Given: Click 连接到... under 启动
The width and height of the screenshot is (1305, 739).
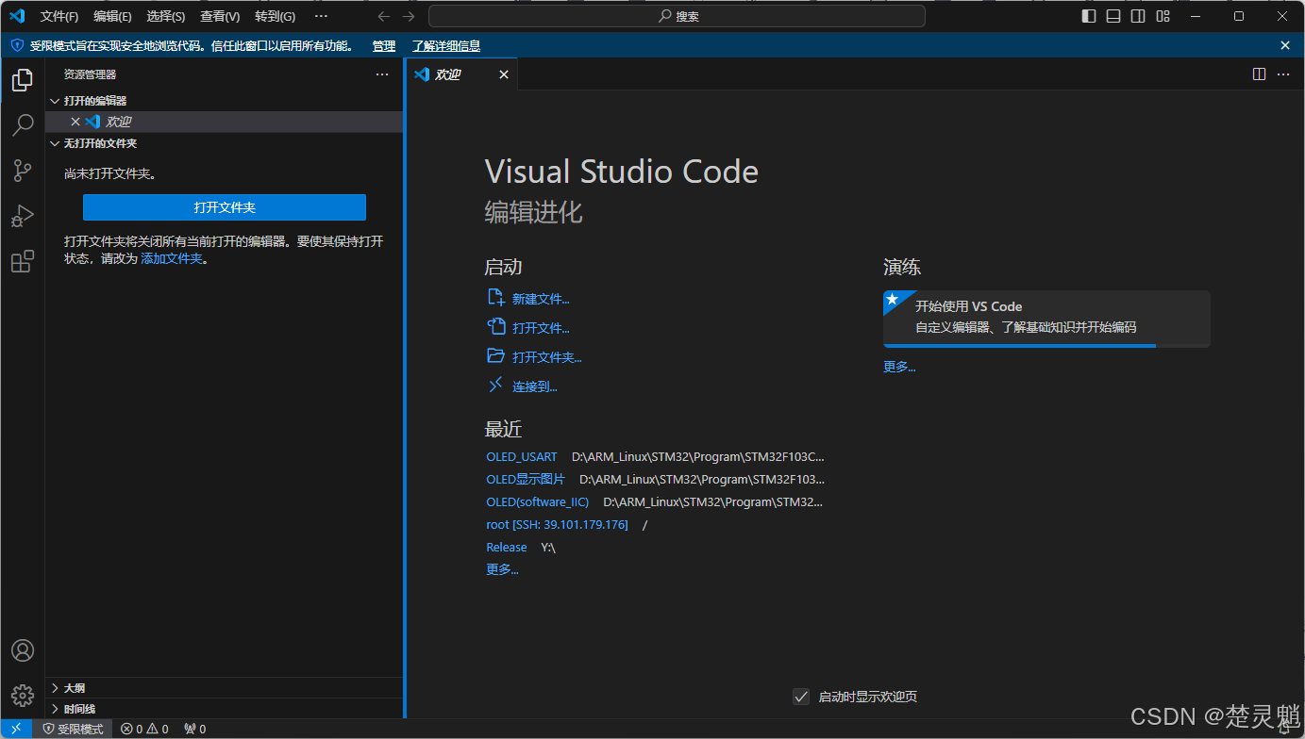Looking at the screenshot, I should [x=535, y=386].
